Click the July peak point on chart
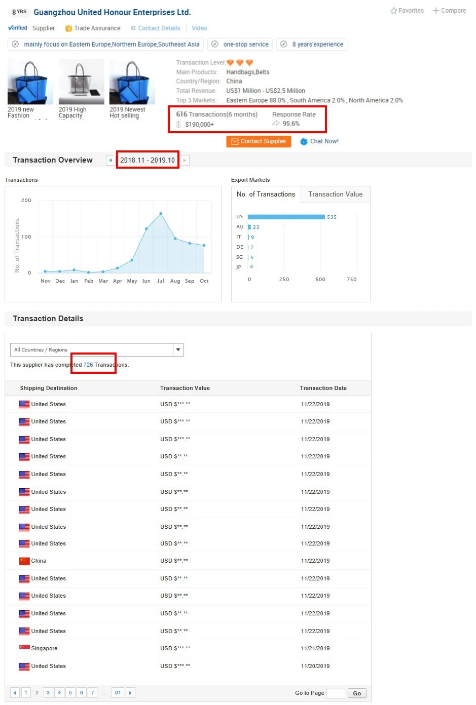Image resolution: width=476 pixels, height=705 pixels. point(161,214)
